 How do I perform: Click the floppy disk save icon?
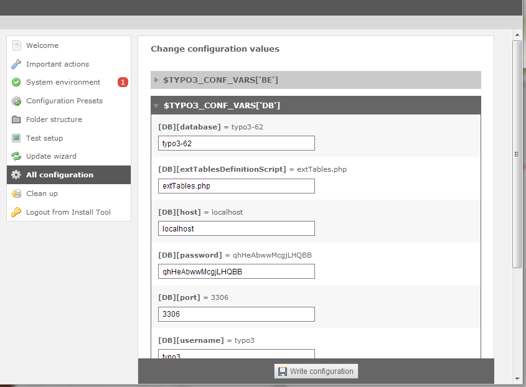point(283,371)
